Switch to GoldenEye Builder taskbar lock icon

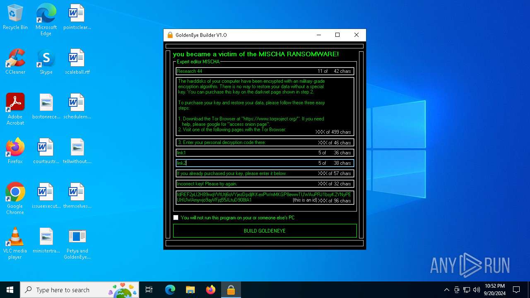tap(231, 290)
